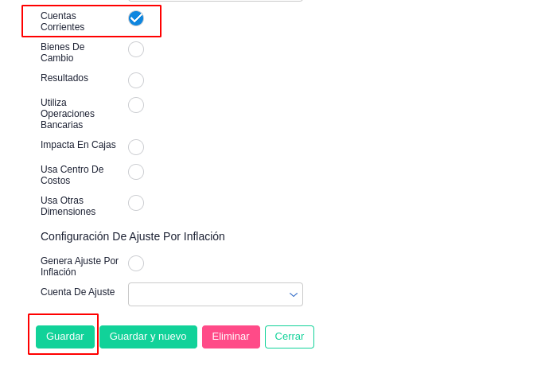541x366 pixels.
Task: Click the Cuenta De Ajuste chevron arrow
Action: (293, 294)
